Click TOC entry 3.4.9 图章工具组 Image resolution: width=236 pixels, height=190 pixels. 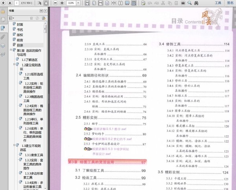[x=198, y=111]
